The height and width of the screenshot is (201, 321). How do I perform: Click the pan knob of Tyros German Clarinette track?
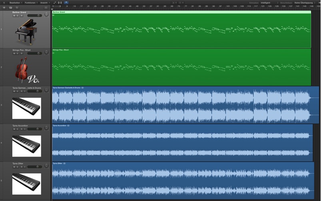pyautogui.click(x=46, y=90)
